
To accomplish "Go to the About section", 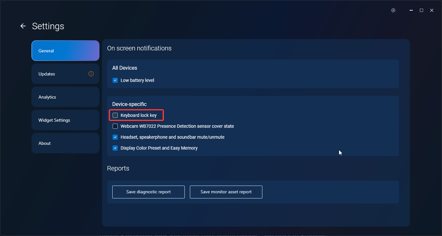I will (65, 143).
